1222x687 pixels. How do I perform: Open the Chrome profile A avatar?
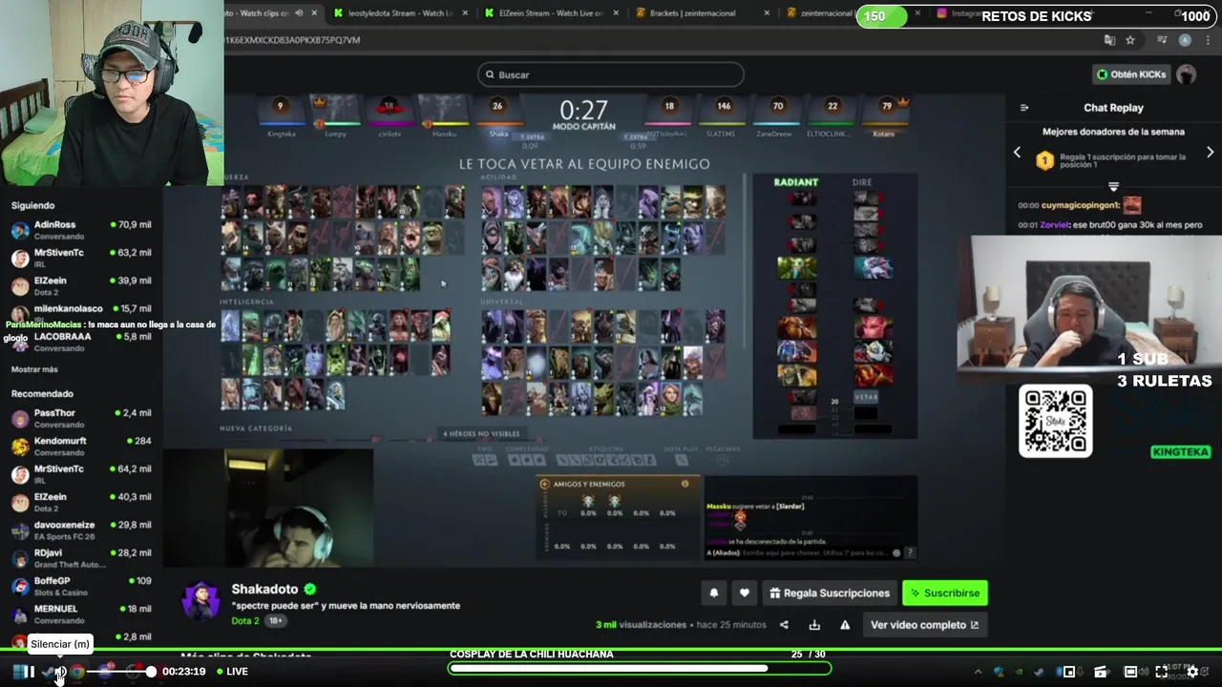(x=1185, y=40)
